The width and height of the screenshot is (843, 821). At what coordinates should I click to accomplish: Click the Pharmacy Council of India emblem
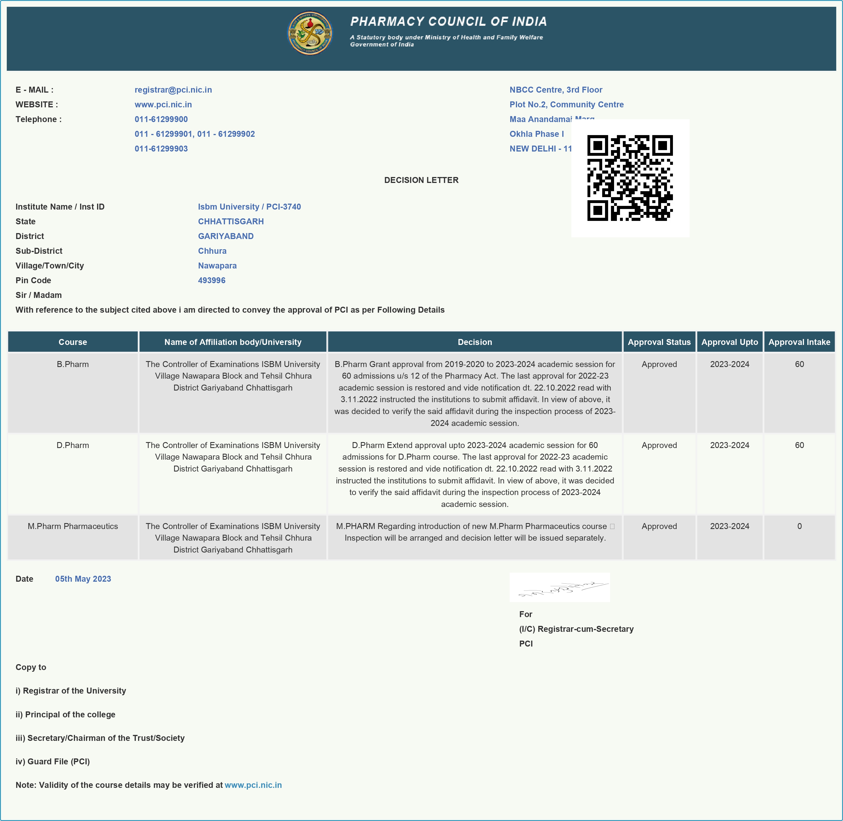[x=310, y=33]
